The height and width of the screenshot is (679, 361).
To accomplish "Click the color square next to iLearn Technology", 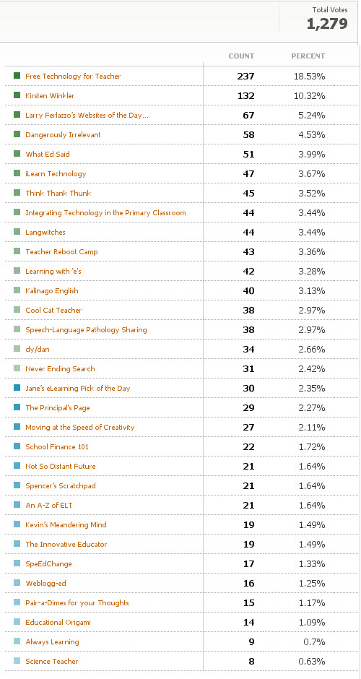I will click(x=17, y=173).
